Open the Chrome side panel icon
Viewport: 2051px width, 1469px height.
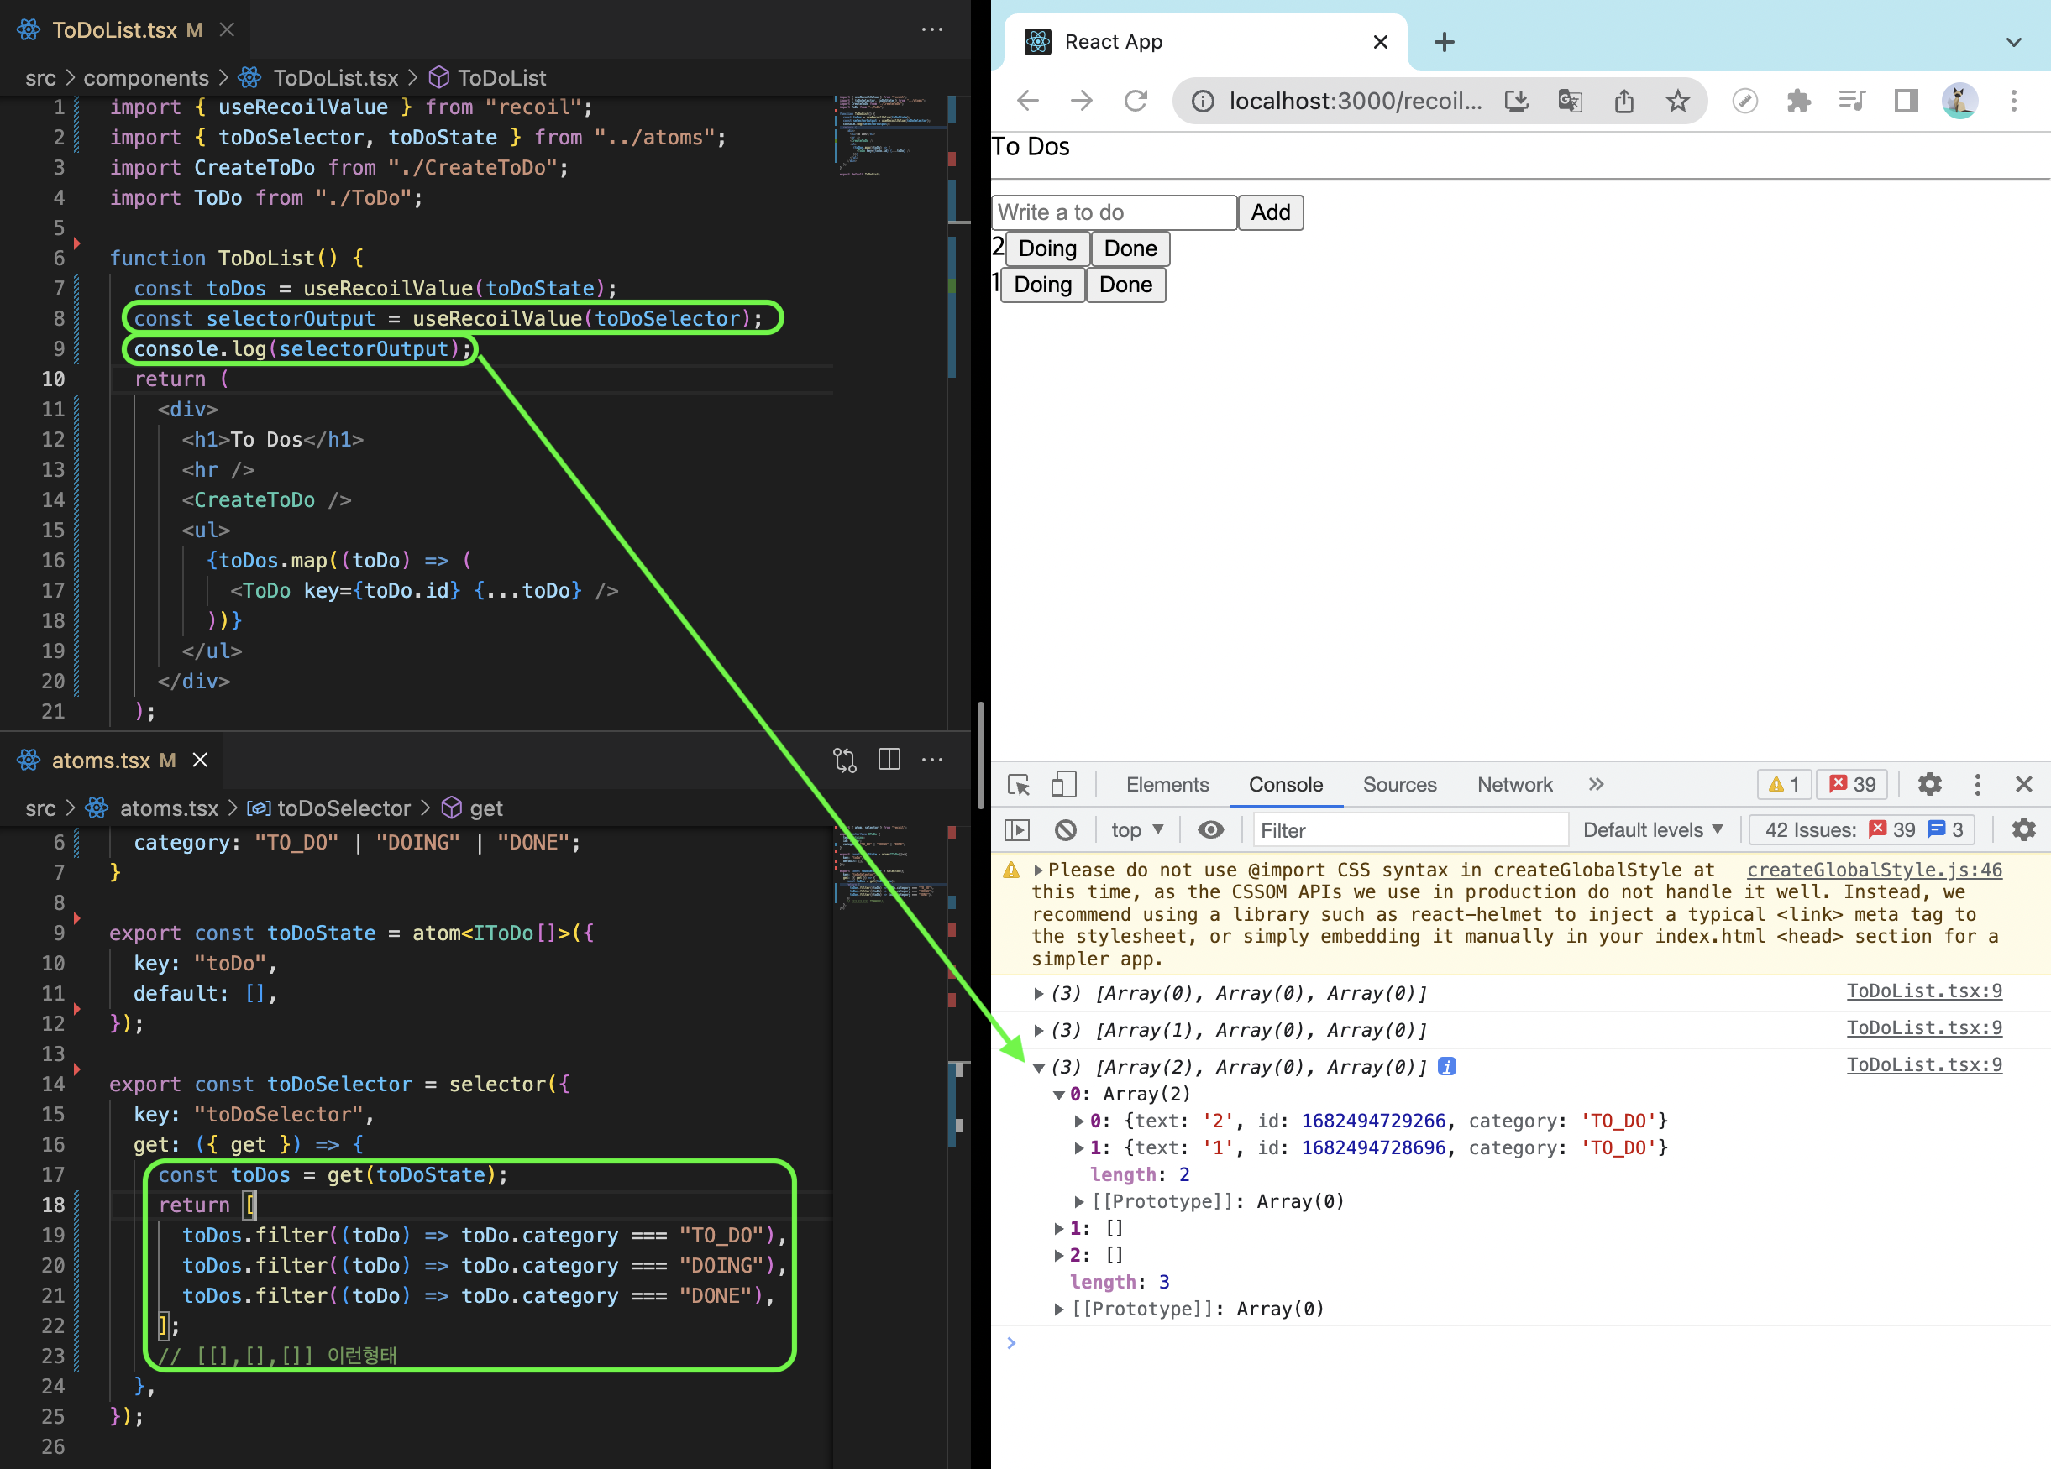click(1906, 101)
